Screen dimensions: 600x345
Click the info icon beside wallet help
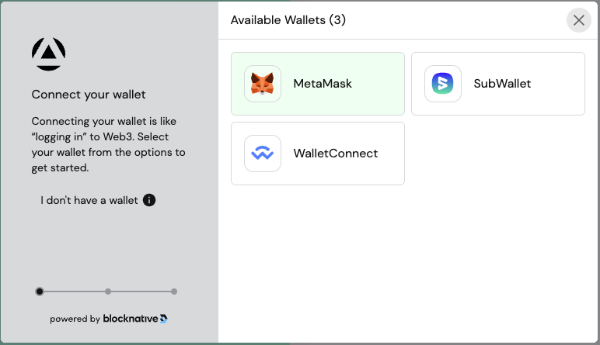pyautogui.click(x=149, y=200)
